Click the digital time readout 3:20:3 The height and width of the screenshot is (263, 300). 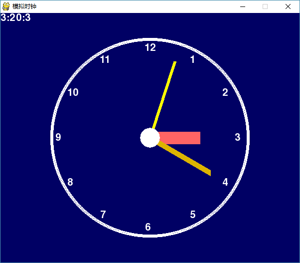point(15,17)
